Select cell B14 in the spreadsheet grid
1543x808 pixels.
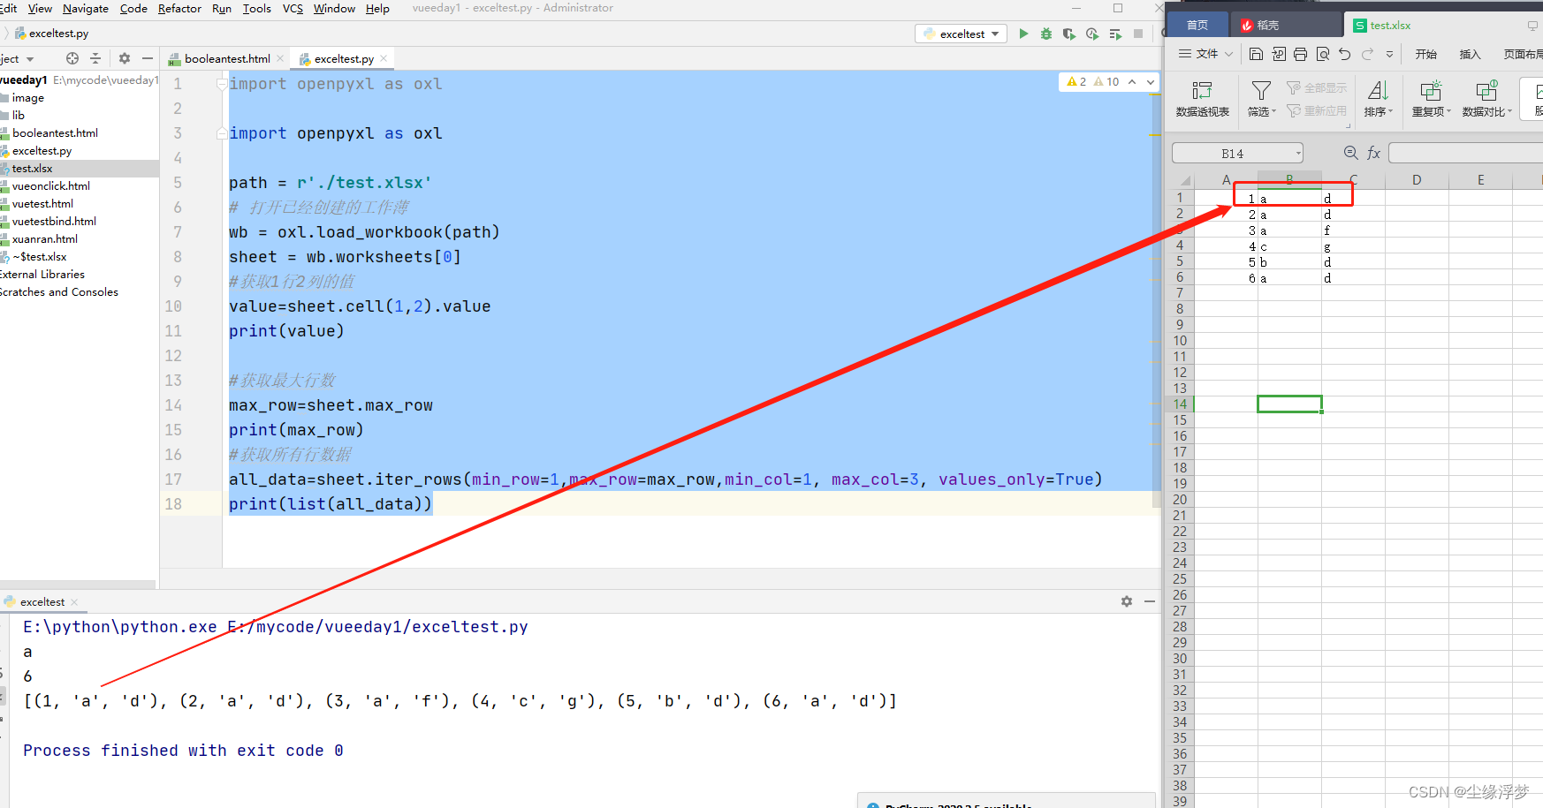[x=1289, y=404]
